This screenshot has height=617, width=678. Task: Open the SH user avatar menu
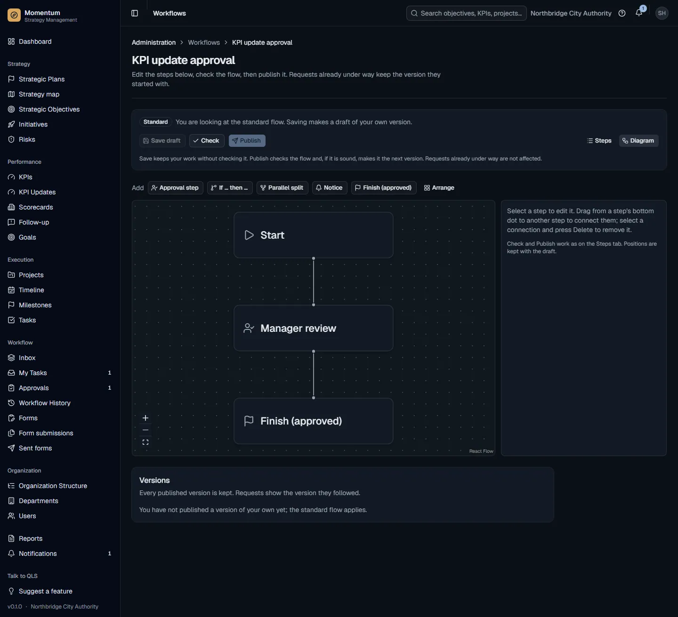[x=662, y=13]
